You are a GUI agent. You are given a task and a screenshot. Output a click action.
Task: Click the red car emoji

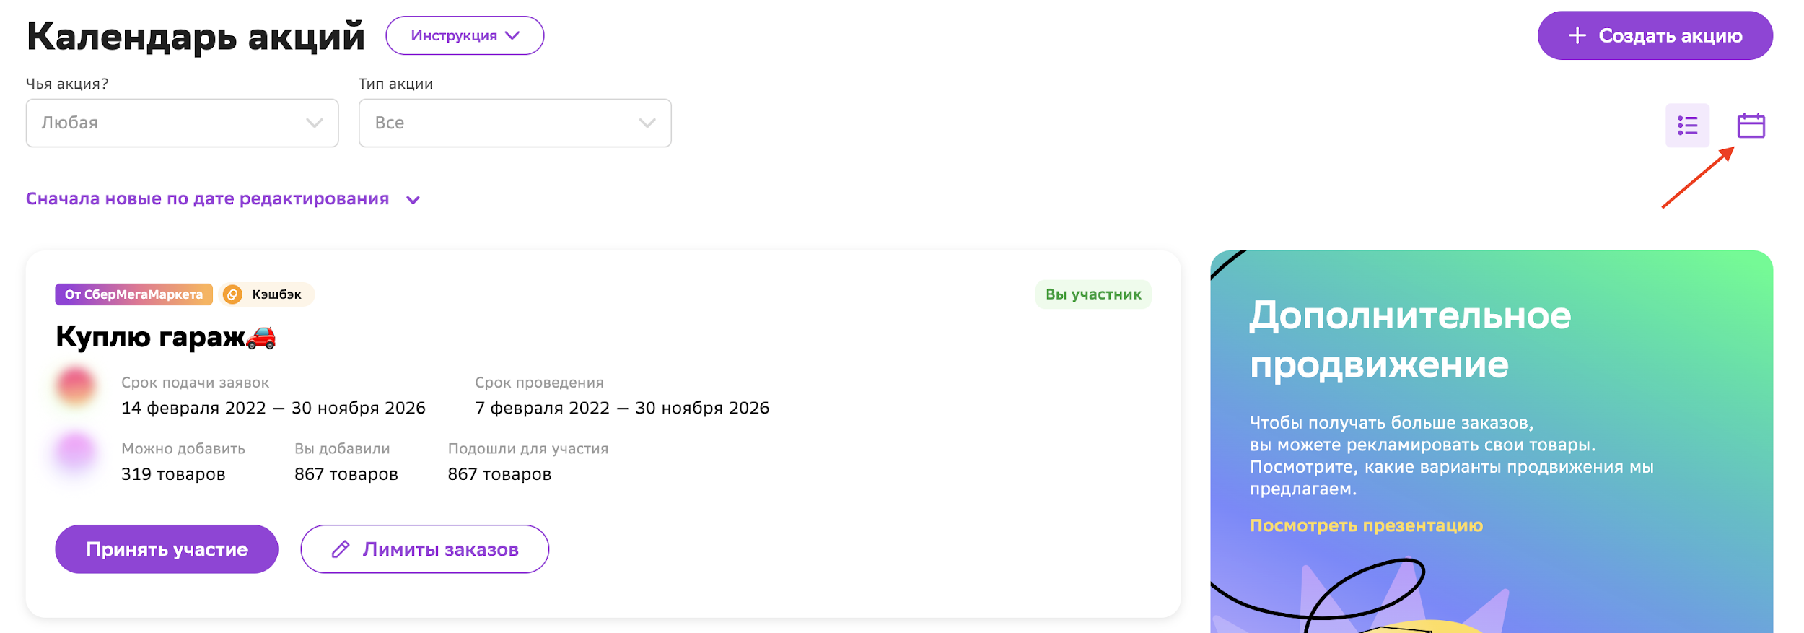[x=261, y=337]
